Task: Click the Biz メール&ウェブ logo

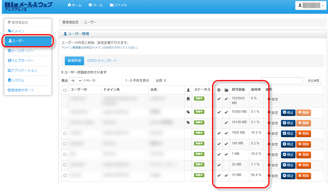Action: coord(29,6)
